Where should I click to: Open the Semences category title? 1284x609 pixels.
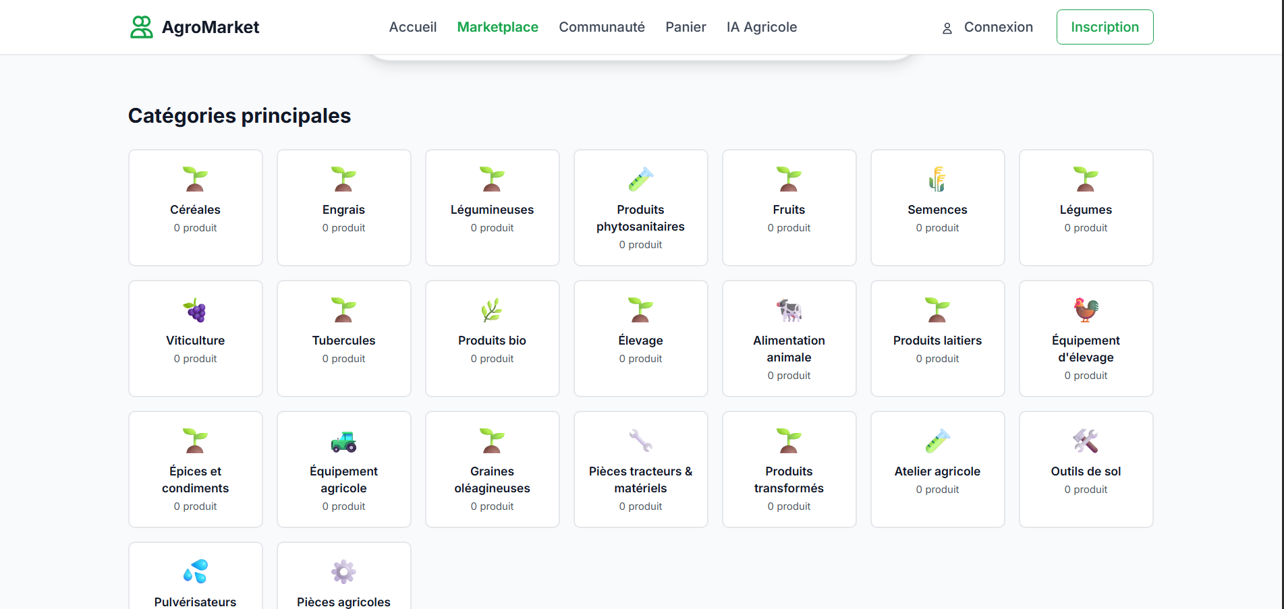938,210
